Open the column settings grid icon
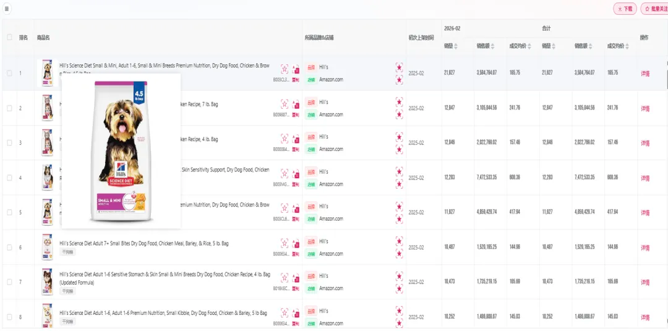 pos(7,9)
